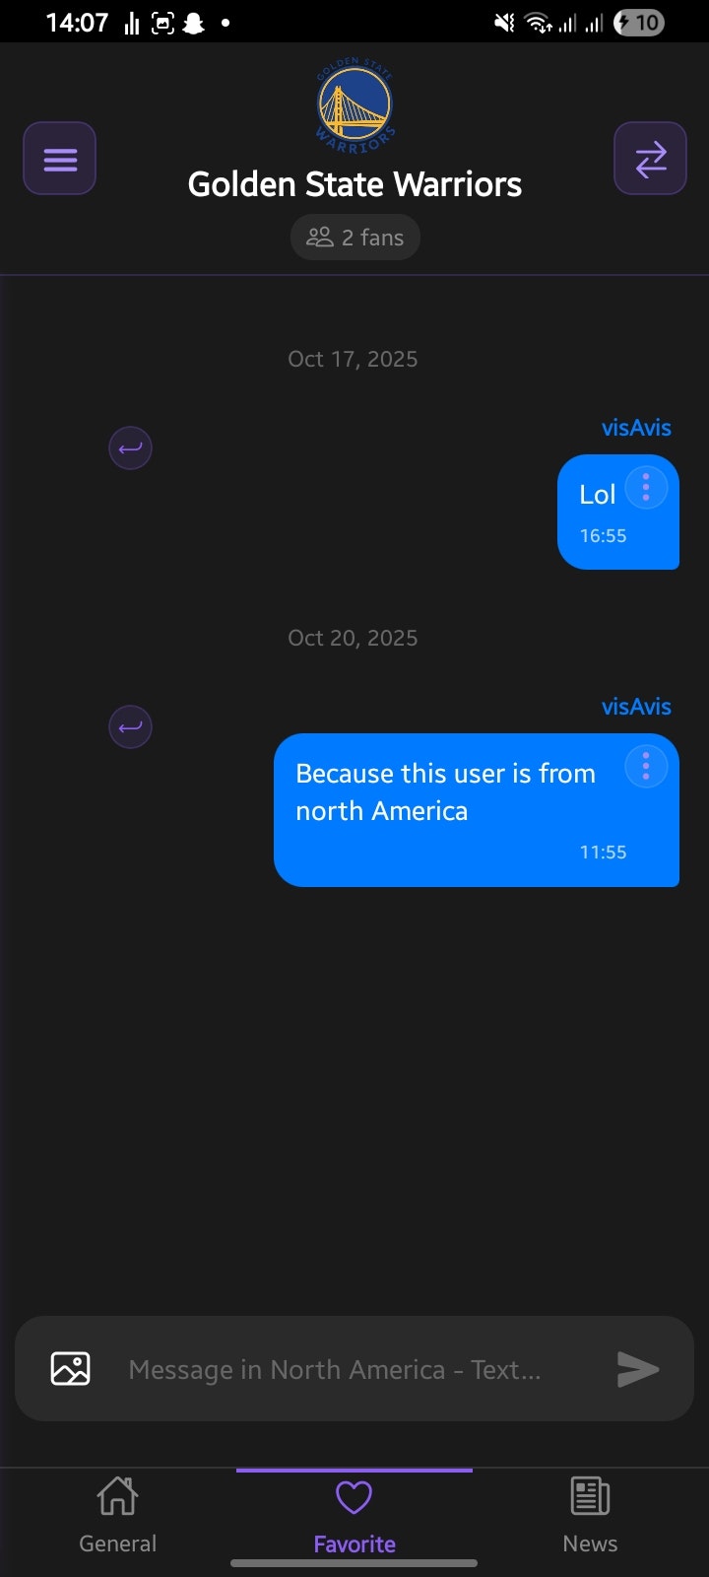Image resolution: width=709 pixels, height=1577 pixels.
Task: Open the 2 fans member list
Action: pos(354,238)
